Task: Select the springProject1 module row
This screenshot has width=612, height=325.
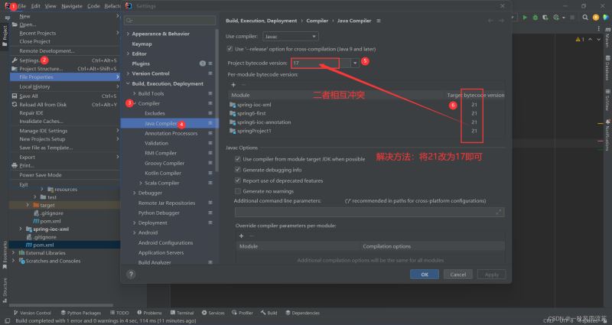Action: (366, 131)
